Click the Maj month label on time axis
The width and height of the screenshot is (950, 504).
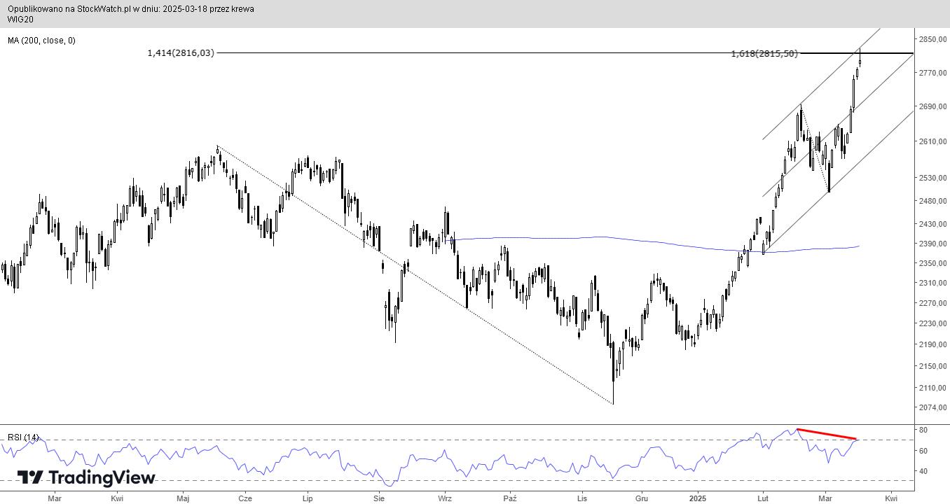pyautogui.click(x=184, y=498)
